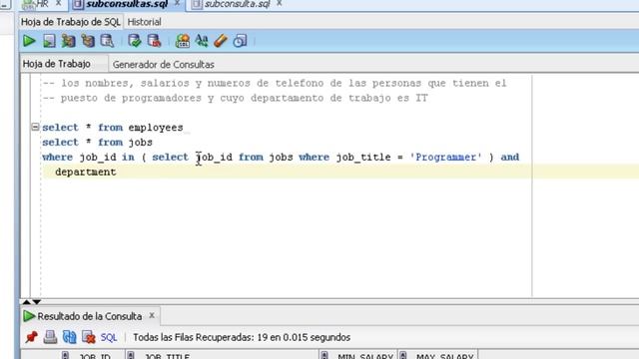Click the Autotrace toolbar icon
639x359 pixels.
[x=88, y=41]
